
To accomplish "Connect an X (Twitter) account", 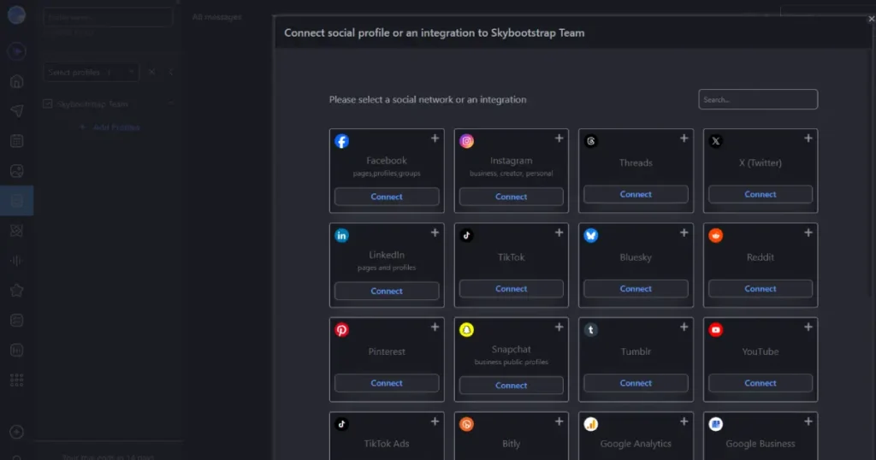I will tap(761, 194).
